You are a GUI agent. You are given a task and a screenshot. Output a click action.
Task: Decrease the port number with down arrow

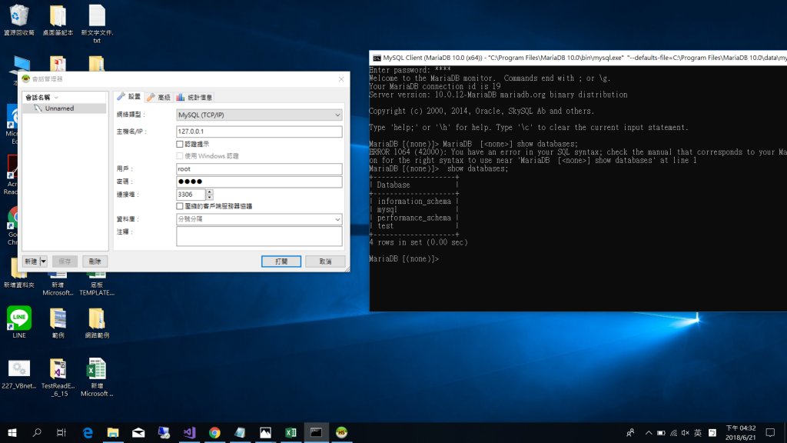coord(209,198)
